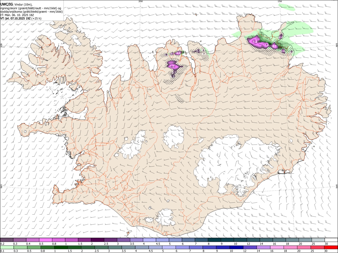This screenshot has width=338, height=253.
Task: Click the '20W' longitude label
Action: pos(140,1)
